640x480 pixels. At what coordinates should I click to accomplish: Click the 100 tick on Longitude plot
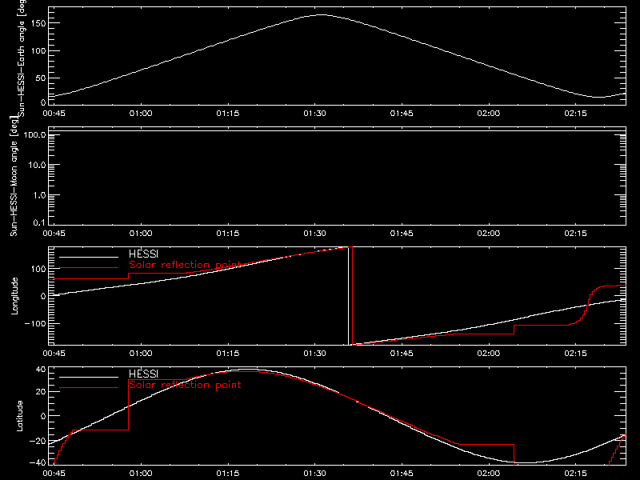click(38, 269)
